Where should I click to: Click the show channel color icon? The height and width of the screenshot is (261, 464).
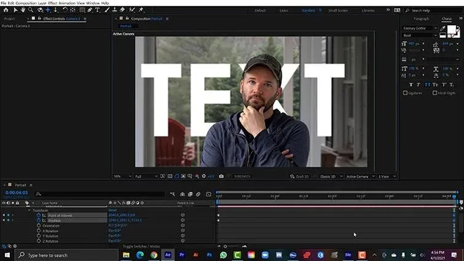197,176
